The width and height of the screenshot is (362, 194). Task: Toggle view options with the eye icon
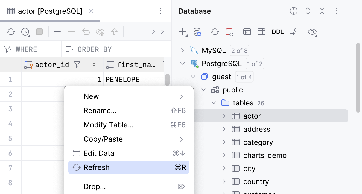312,32
